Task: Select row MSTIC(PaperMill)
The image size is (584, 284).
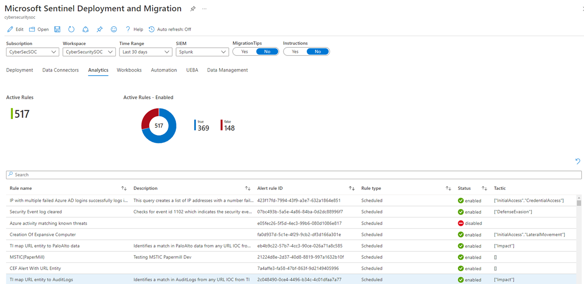Action: point(291,257)
